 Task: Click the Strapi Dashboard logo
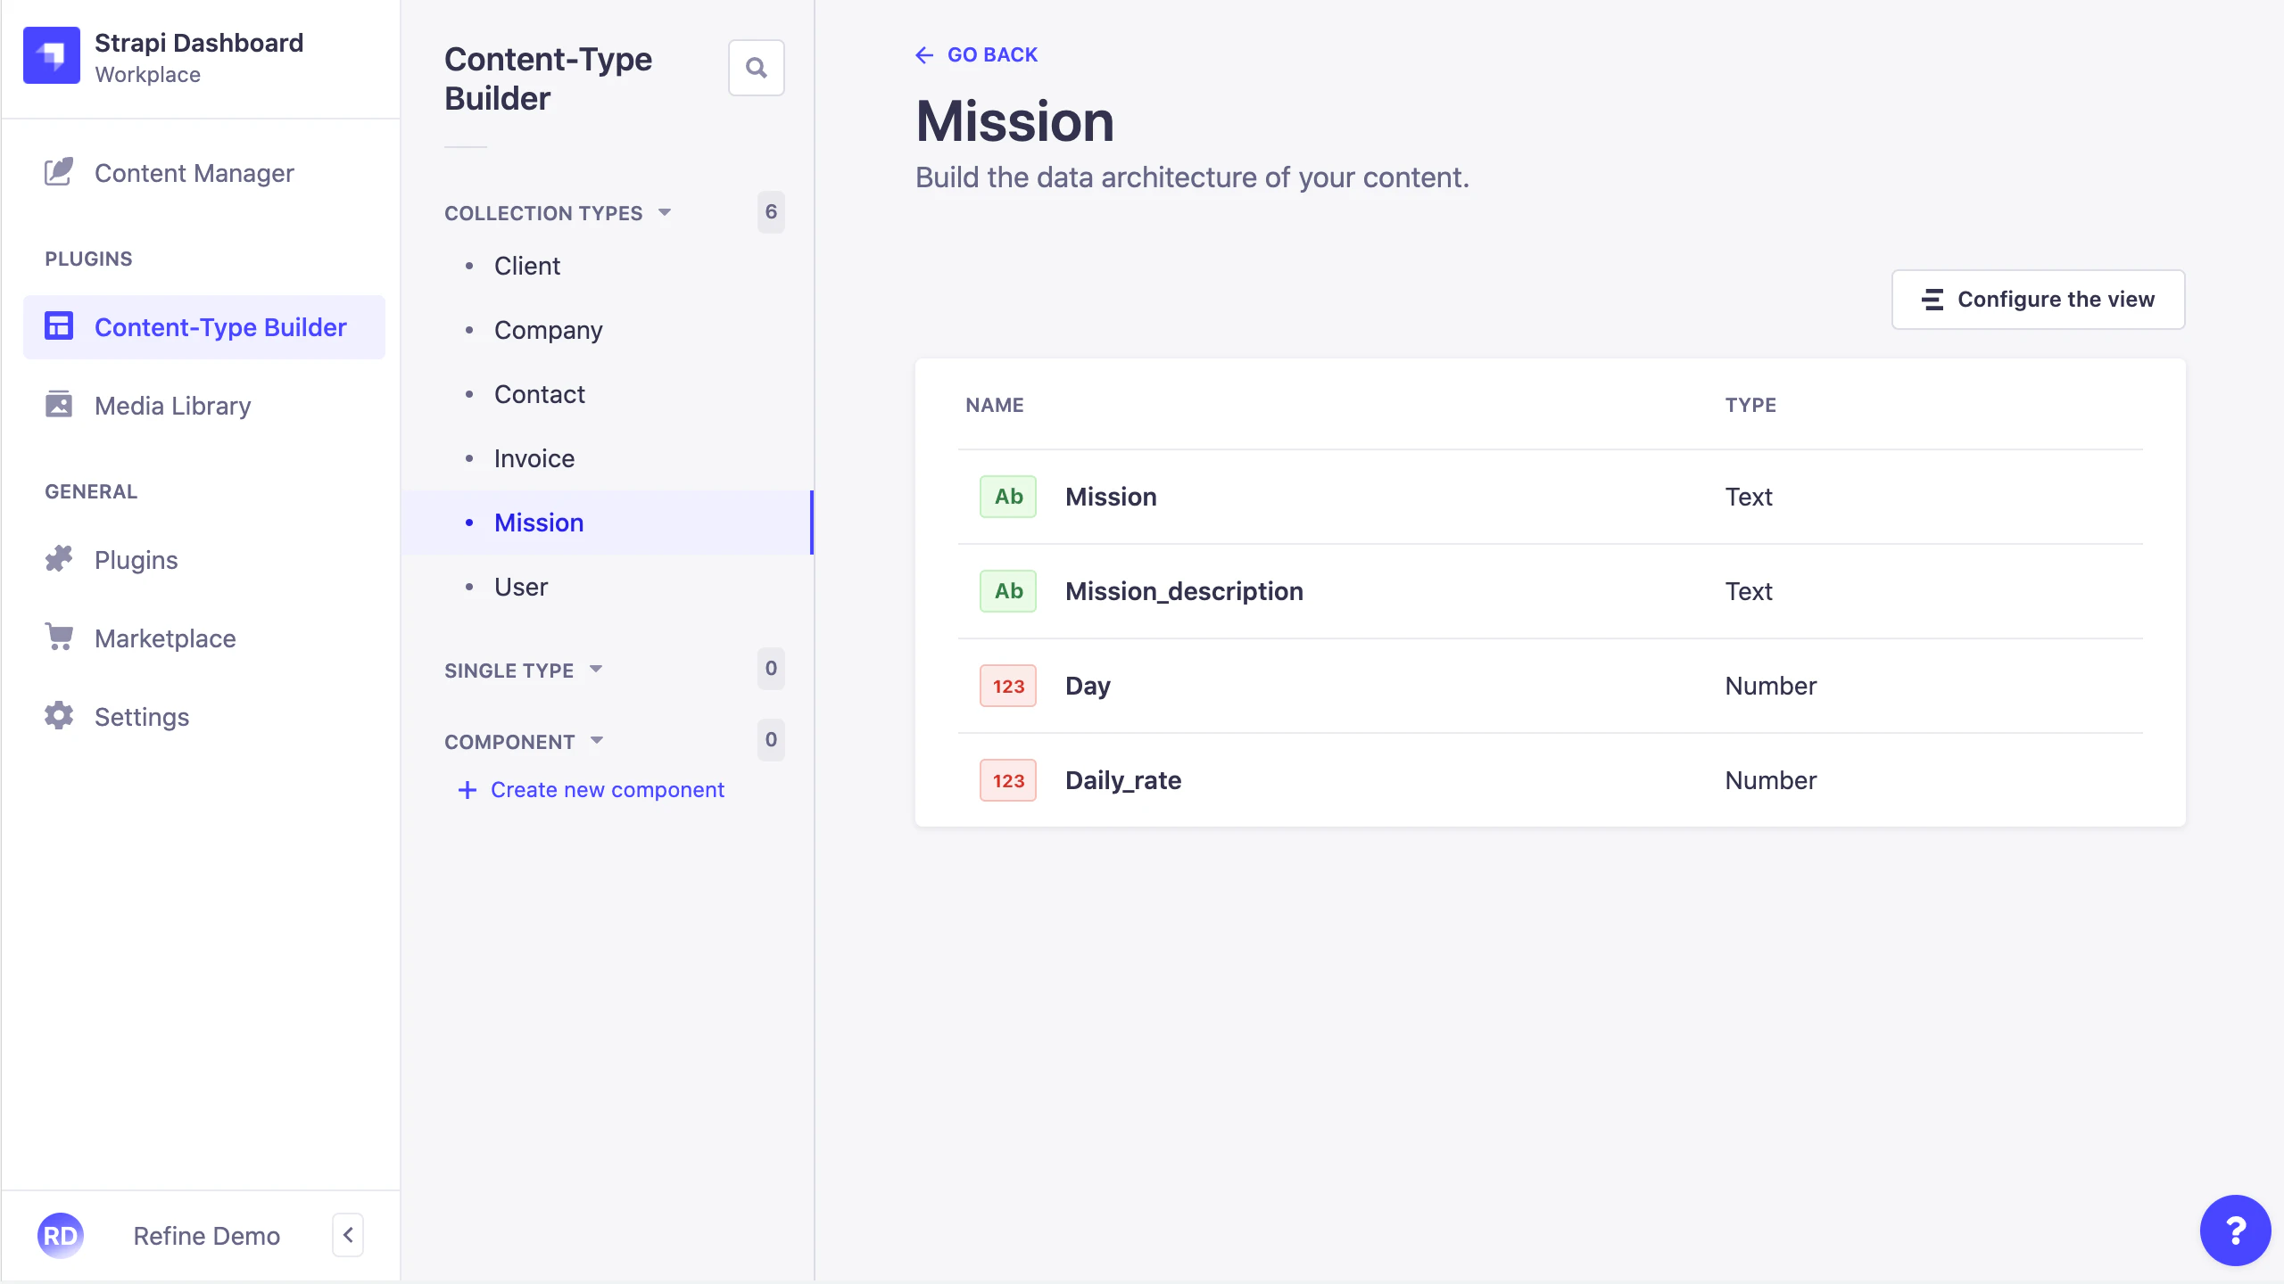[51, 55]
